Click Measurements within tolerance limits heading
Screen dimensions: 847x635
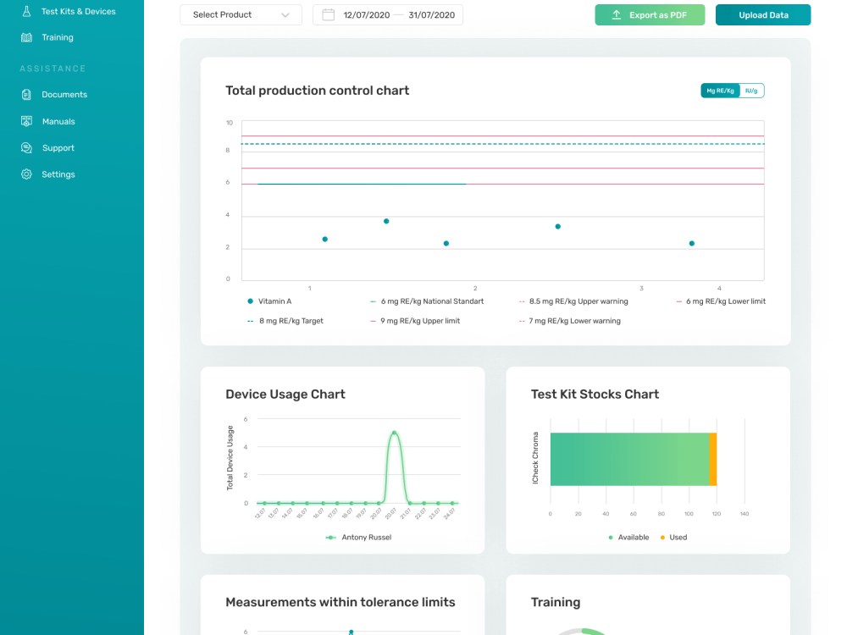(340, 602)
